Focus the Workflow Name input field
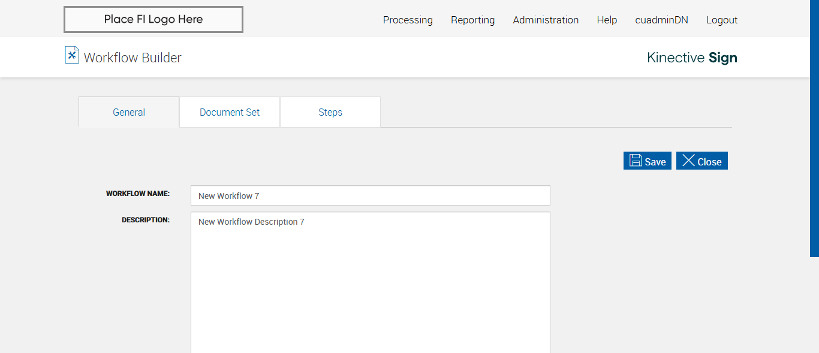819x353 pixels. click(370, 195)
